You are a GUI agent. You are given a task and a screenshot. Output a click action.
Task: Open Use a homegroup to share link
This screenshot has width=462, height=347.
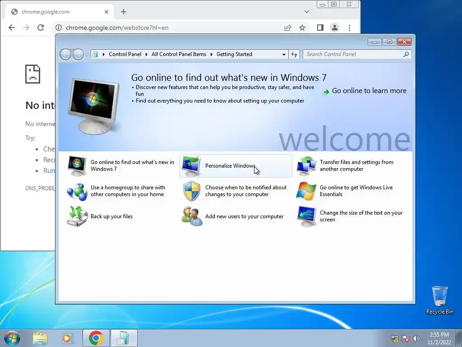[x=128, y=191]
